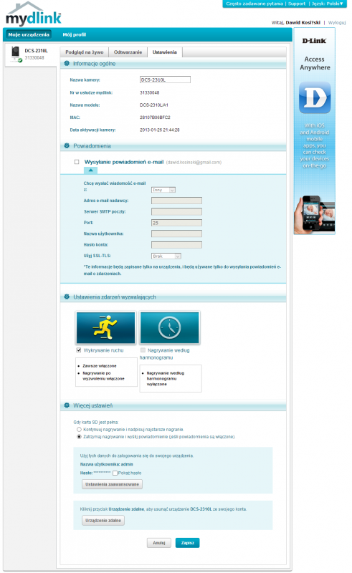
Task: Open Moje urządzenia menu item
Action: pyautogui.click(x=29, y=34)
